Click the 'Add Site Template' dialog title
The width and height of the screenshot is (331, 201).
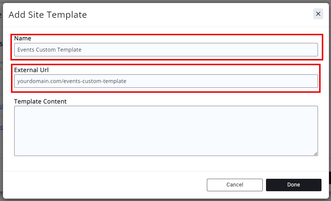coord(47,15)
